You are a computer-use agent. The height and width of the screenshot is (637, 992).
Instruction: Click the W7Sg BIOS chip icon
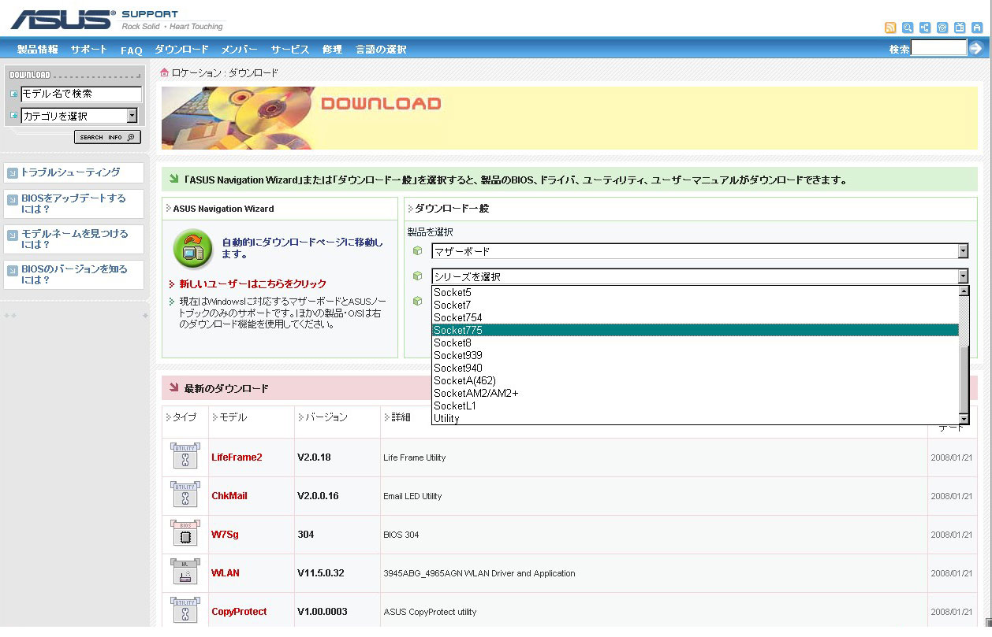point(185,534)
